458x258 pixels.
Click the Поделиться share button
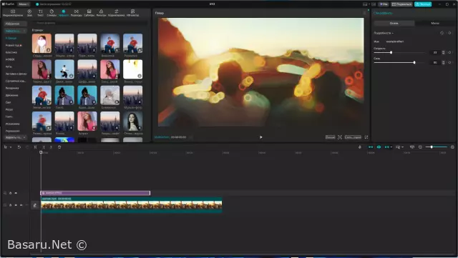(401, 4)
